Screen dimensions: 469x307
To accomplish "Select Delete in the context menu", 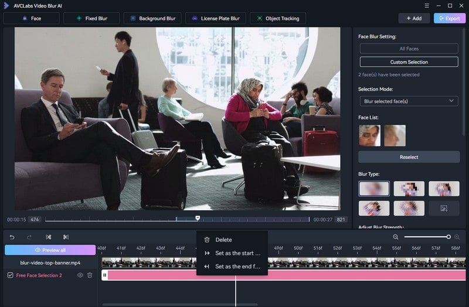I will [x=232, y=240].
